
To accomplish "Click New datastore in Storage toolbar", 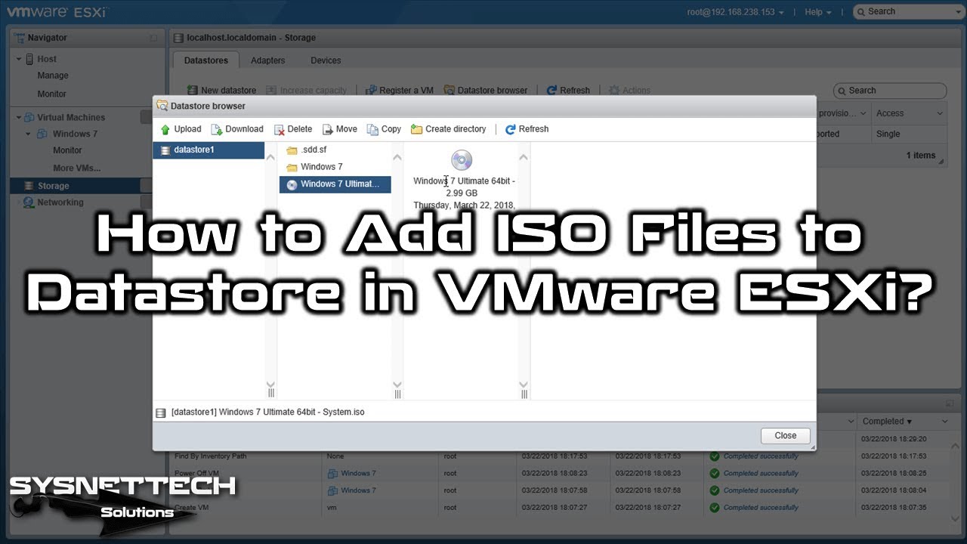I will point(222,91).
